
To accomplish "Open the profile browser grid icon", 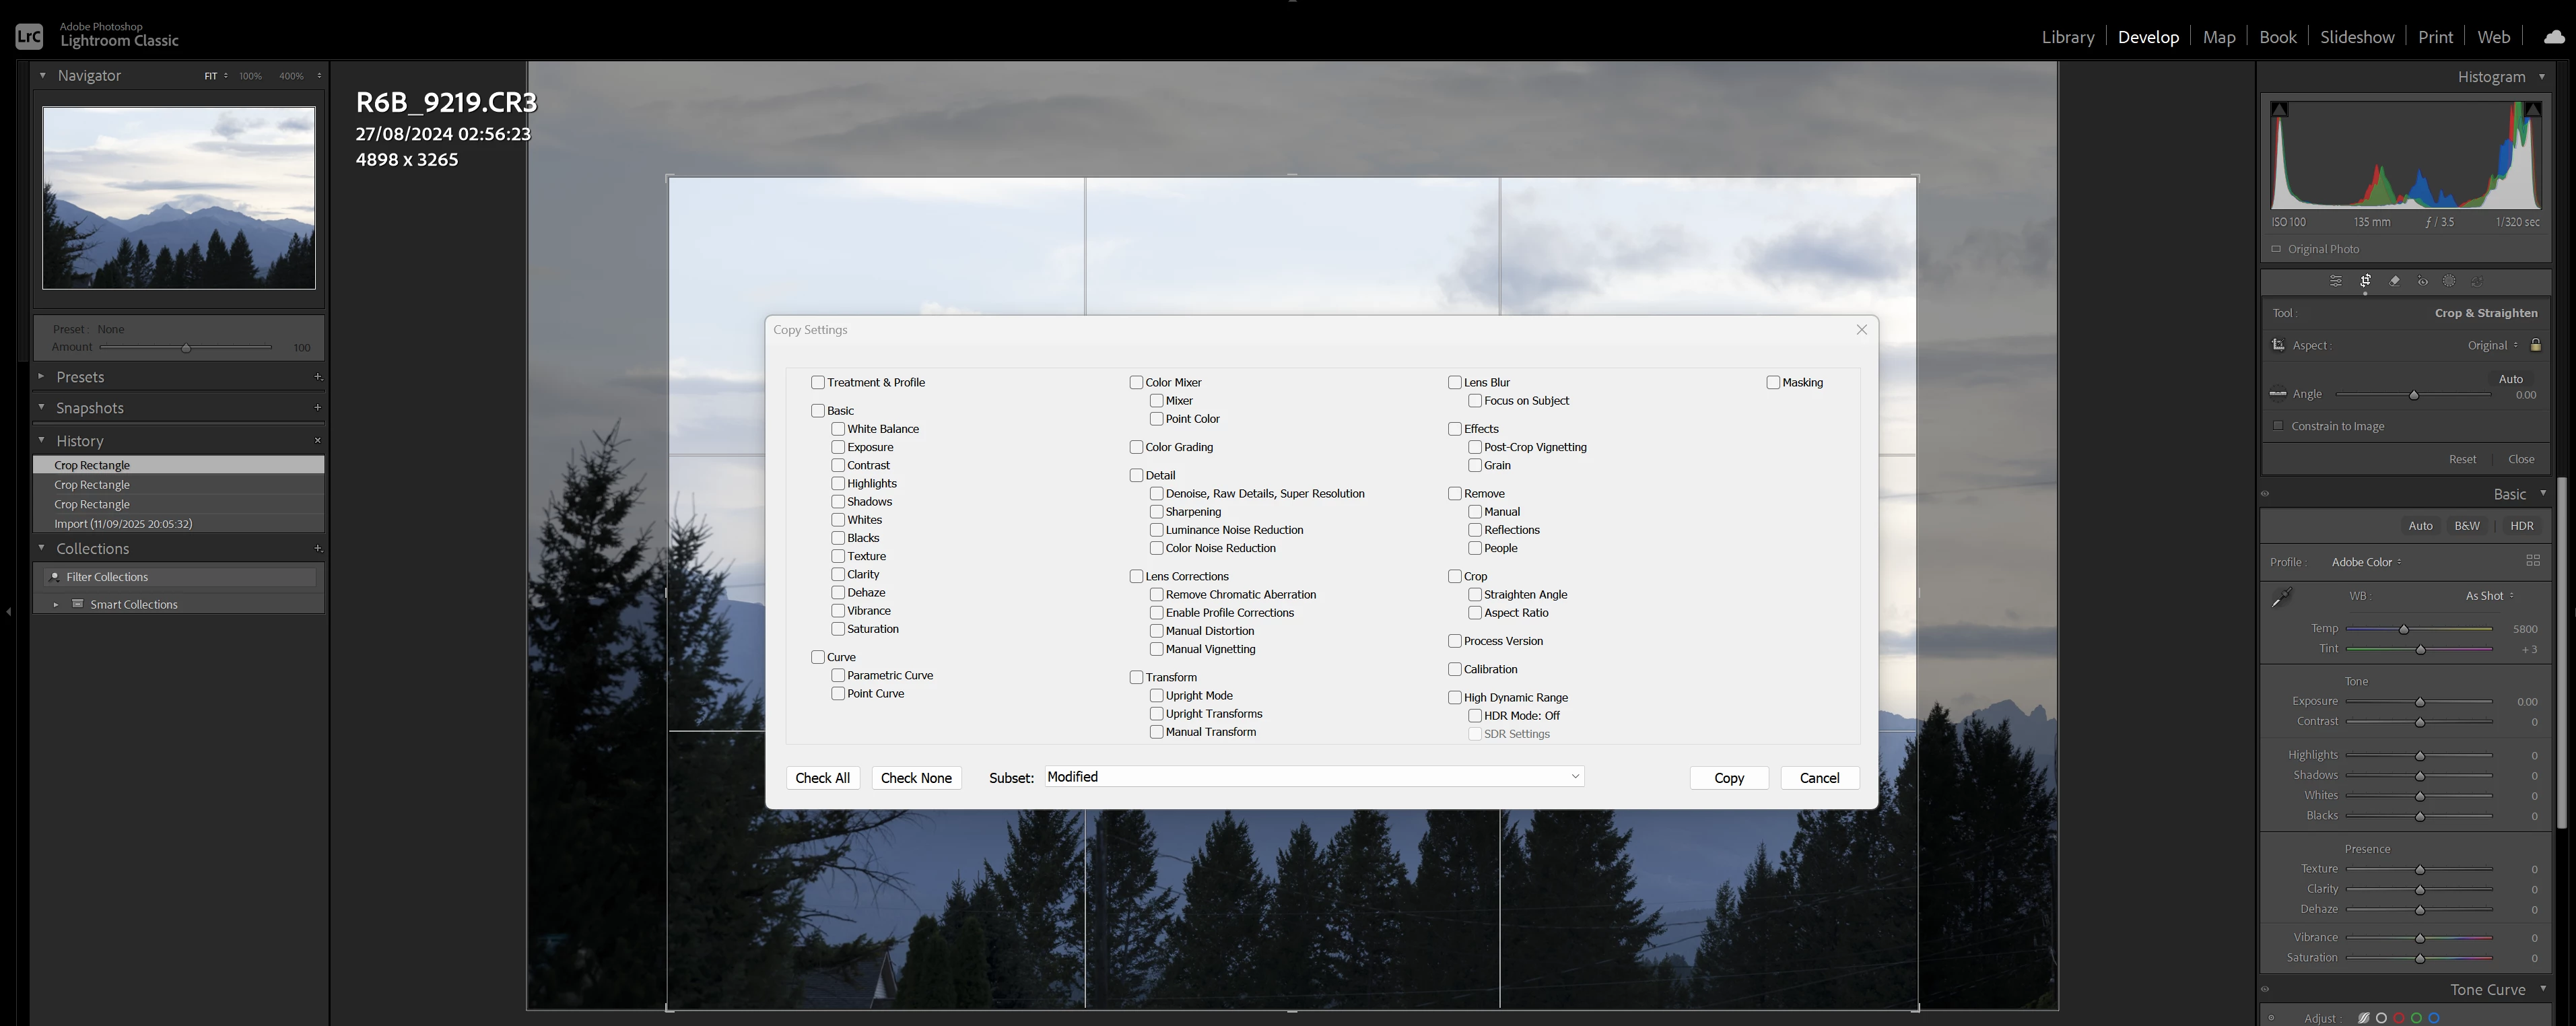I will tap(2533, 561).
